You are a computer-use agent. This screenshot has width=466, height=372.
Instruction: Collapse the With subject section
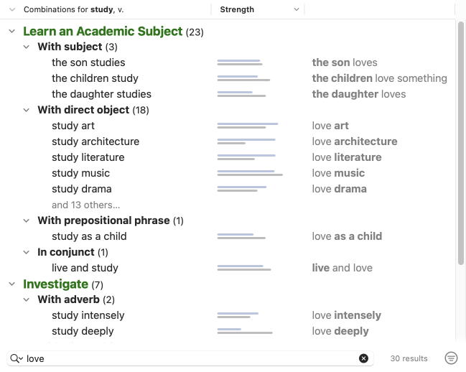27,47
